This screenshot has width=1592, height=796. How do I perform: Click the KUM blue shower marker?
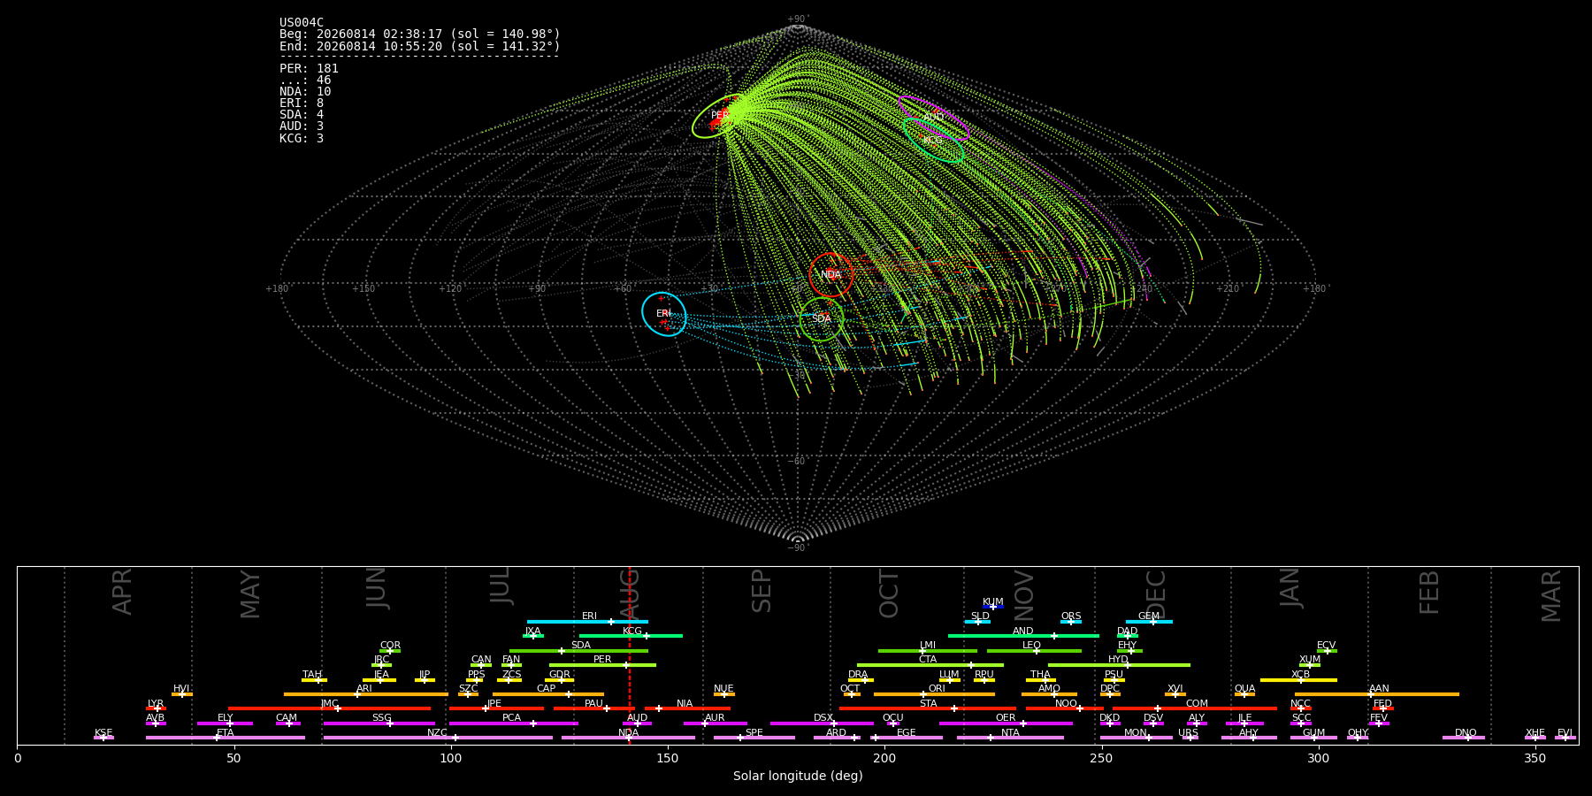pos(993,607)
